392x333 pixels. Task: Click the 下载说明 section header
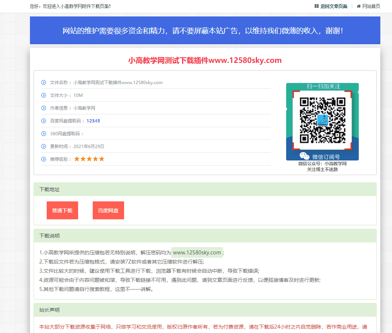coord(205,236)
